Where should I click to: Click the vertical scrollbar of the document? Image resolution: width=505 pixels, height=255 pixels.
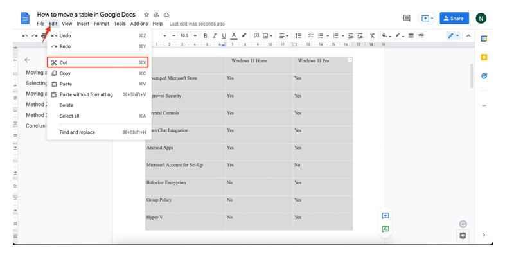[472, 76]
